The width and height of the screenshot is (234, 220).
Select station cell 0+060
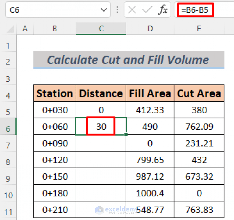[55, 127]
